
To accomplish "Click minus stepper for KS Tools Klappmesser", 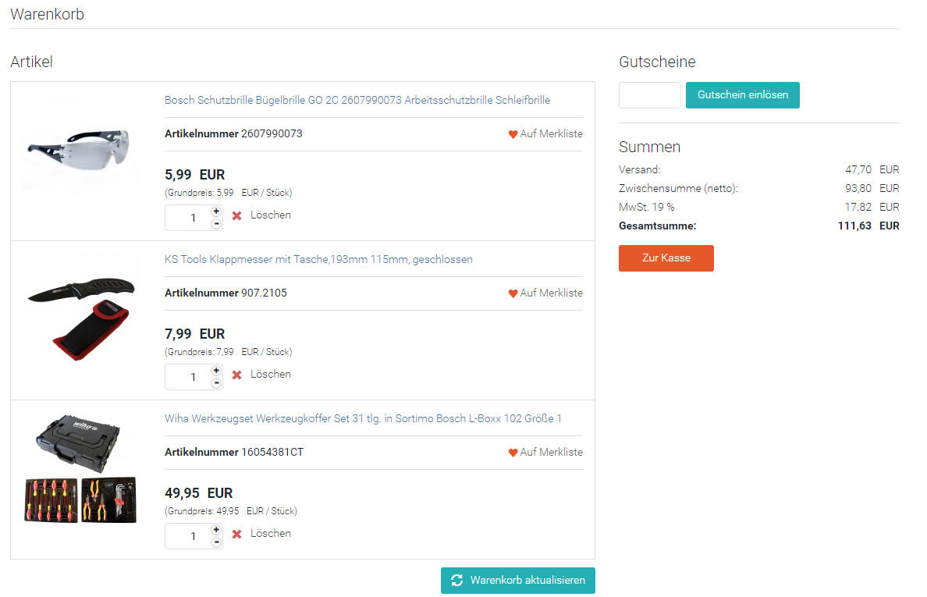I will pyautogui.click(x=216, y=383).
